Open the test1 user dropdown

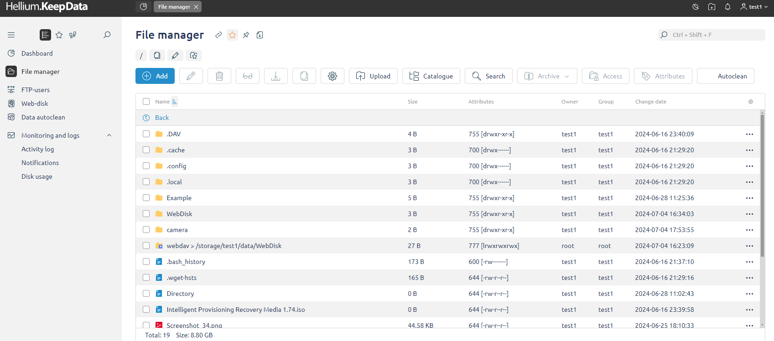click(x=754, y=6)
